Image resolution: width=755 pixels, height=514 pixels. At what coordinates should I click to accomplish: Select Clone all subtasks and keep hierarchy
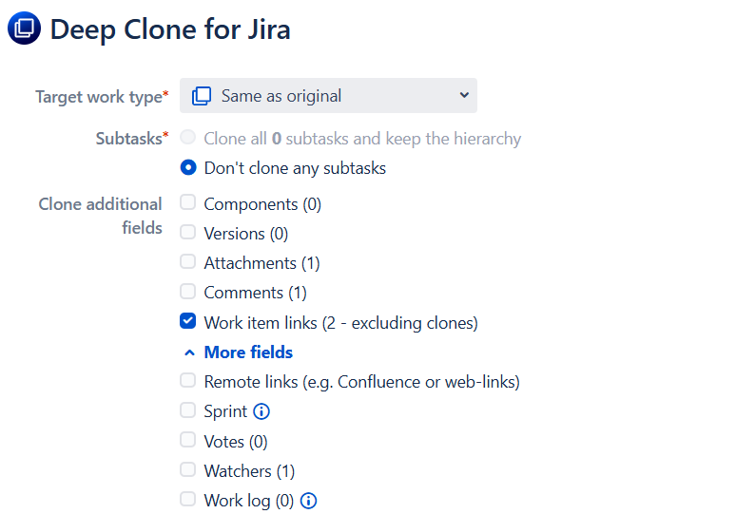188,139
